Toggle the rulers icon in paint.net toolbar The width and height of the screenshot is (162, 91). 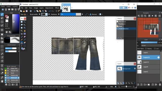pyautogui.click(x=59, y=11)
